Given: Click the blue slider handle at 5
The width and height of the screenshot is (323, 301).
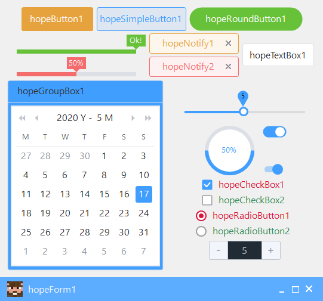Looking at the screenshot, I should coord(244,111).
